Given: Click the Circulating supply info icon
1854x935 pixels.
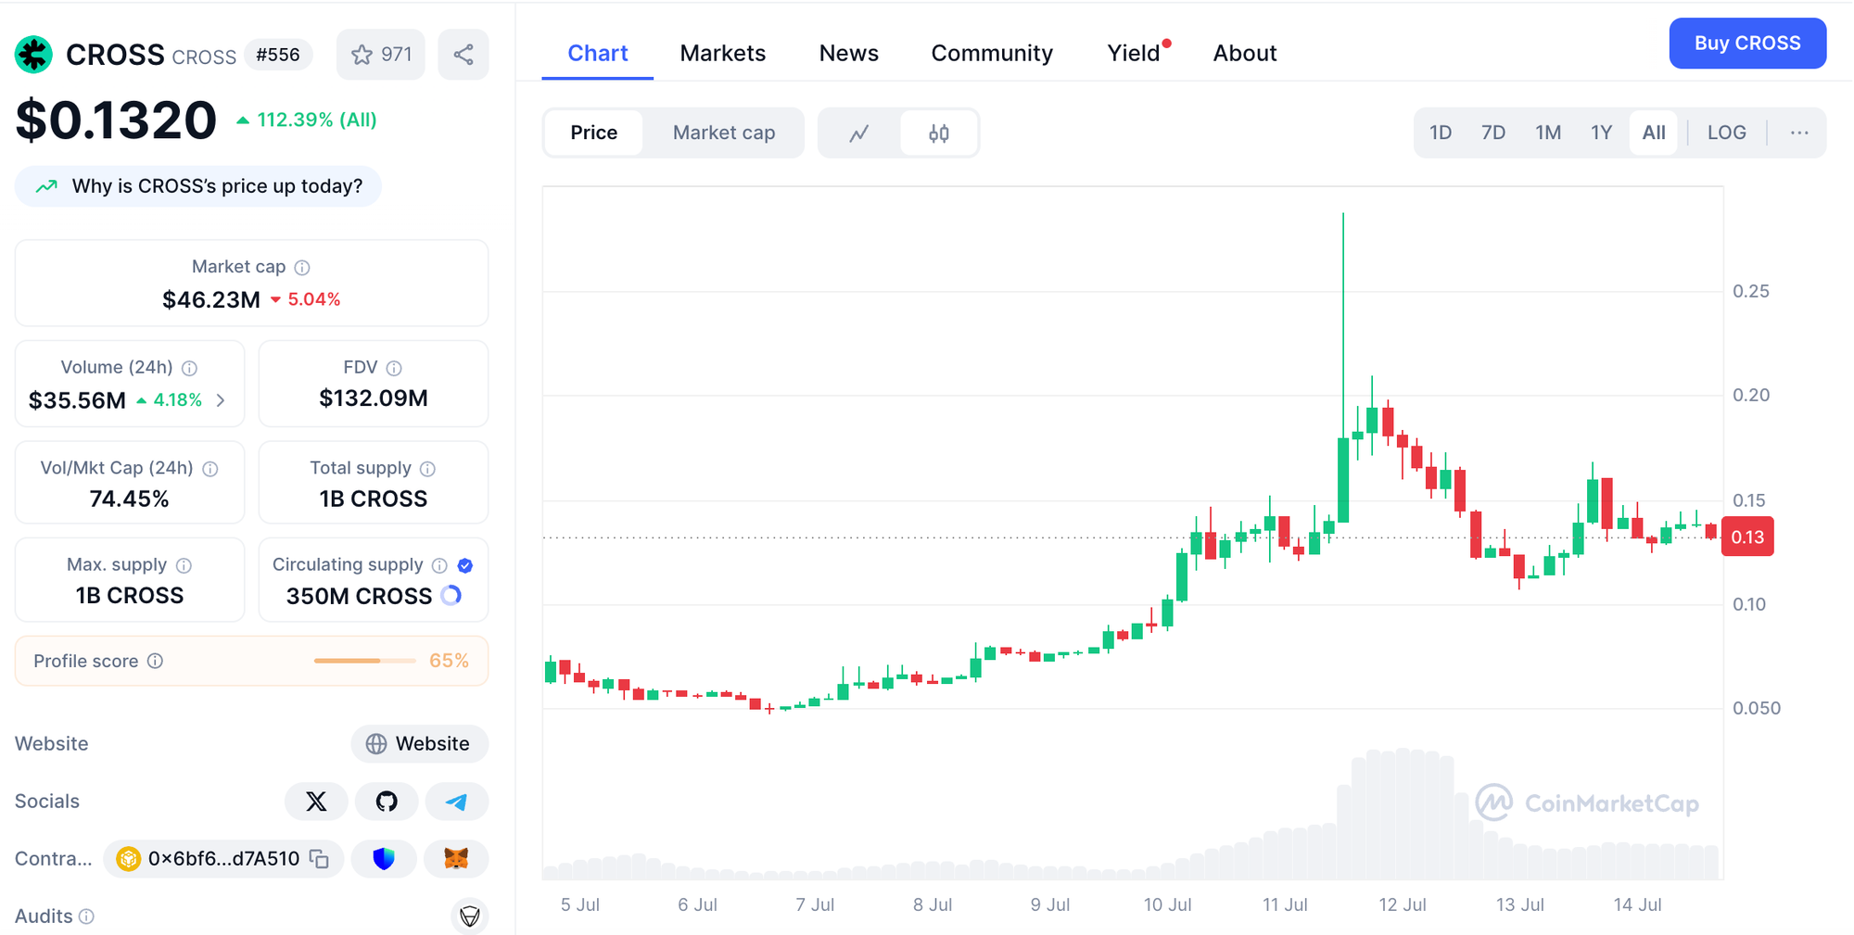Looking at the screenshot, I should coord(439,565).
